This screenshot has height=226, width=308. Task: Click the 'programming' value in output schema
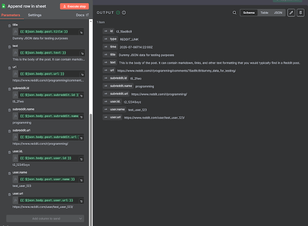144,87
